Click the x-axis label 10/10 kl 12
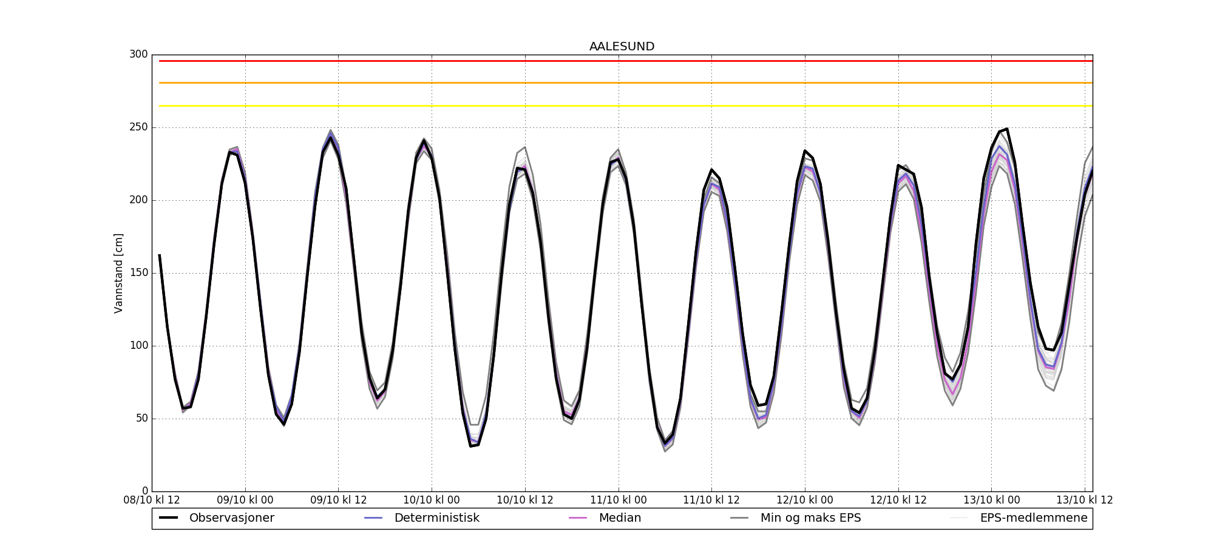Screen dimensions: 1214x546 click(525, 500)
